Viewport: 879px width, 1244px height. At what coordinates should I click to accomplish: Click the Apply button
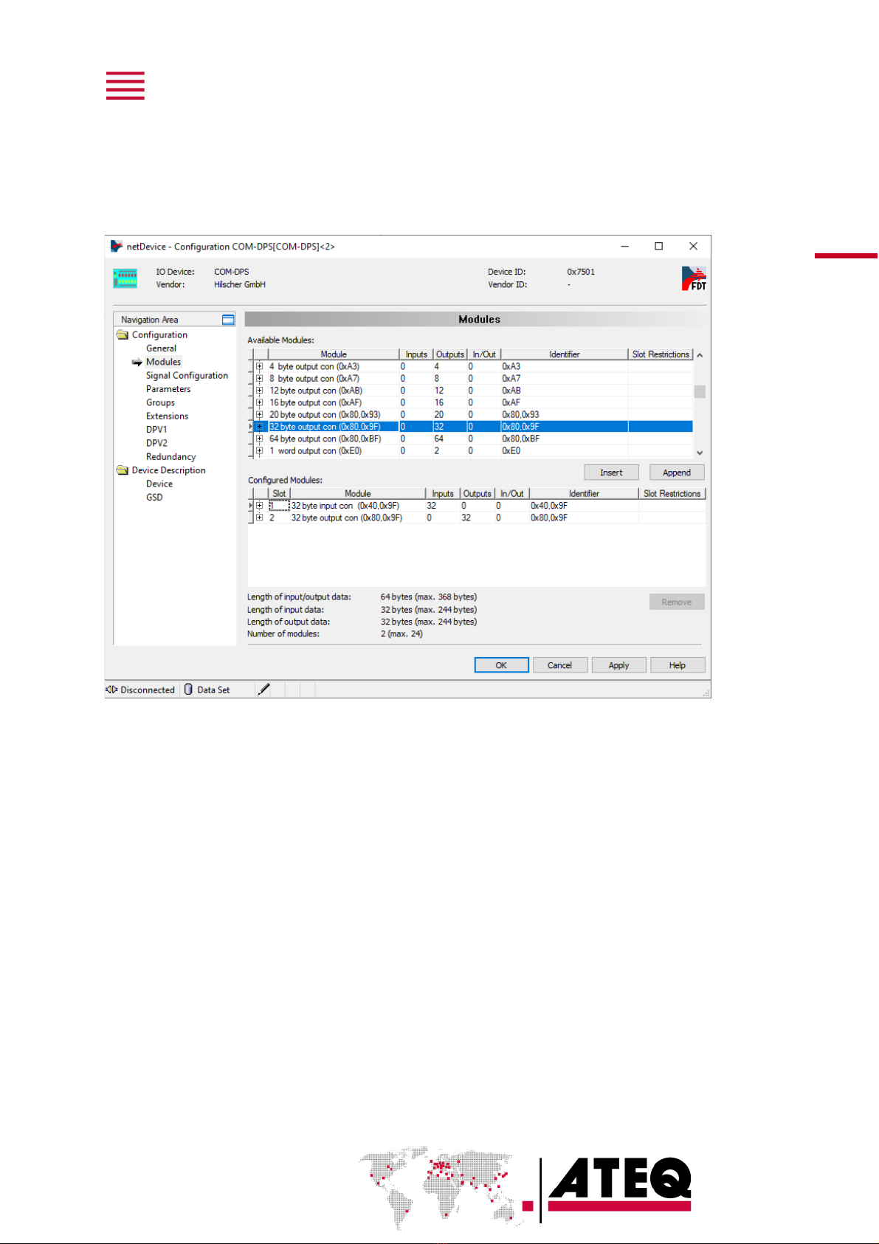pyautogui.click(x=618, y=665)
